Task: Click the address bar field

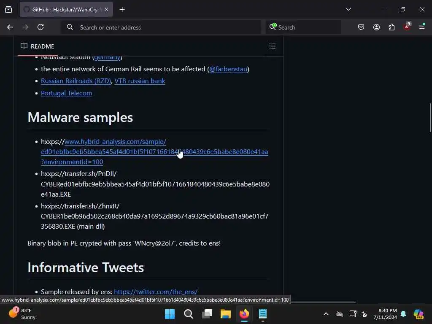Action: point(161,27)
